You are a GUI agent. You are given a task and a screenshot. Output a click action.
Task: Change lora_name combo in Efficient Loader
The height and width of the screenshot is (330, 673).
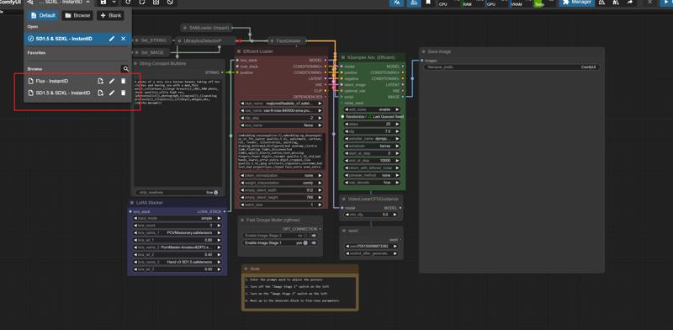[x=281, y=125]
